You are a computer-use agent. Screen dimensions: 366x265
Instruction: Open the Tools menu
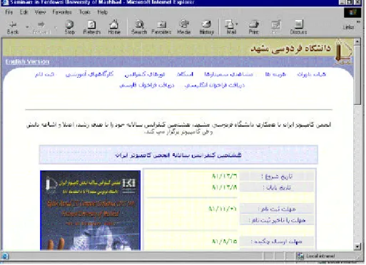pyautogui.click(x=85, y=12)
